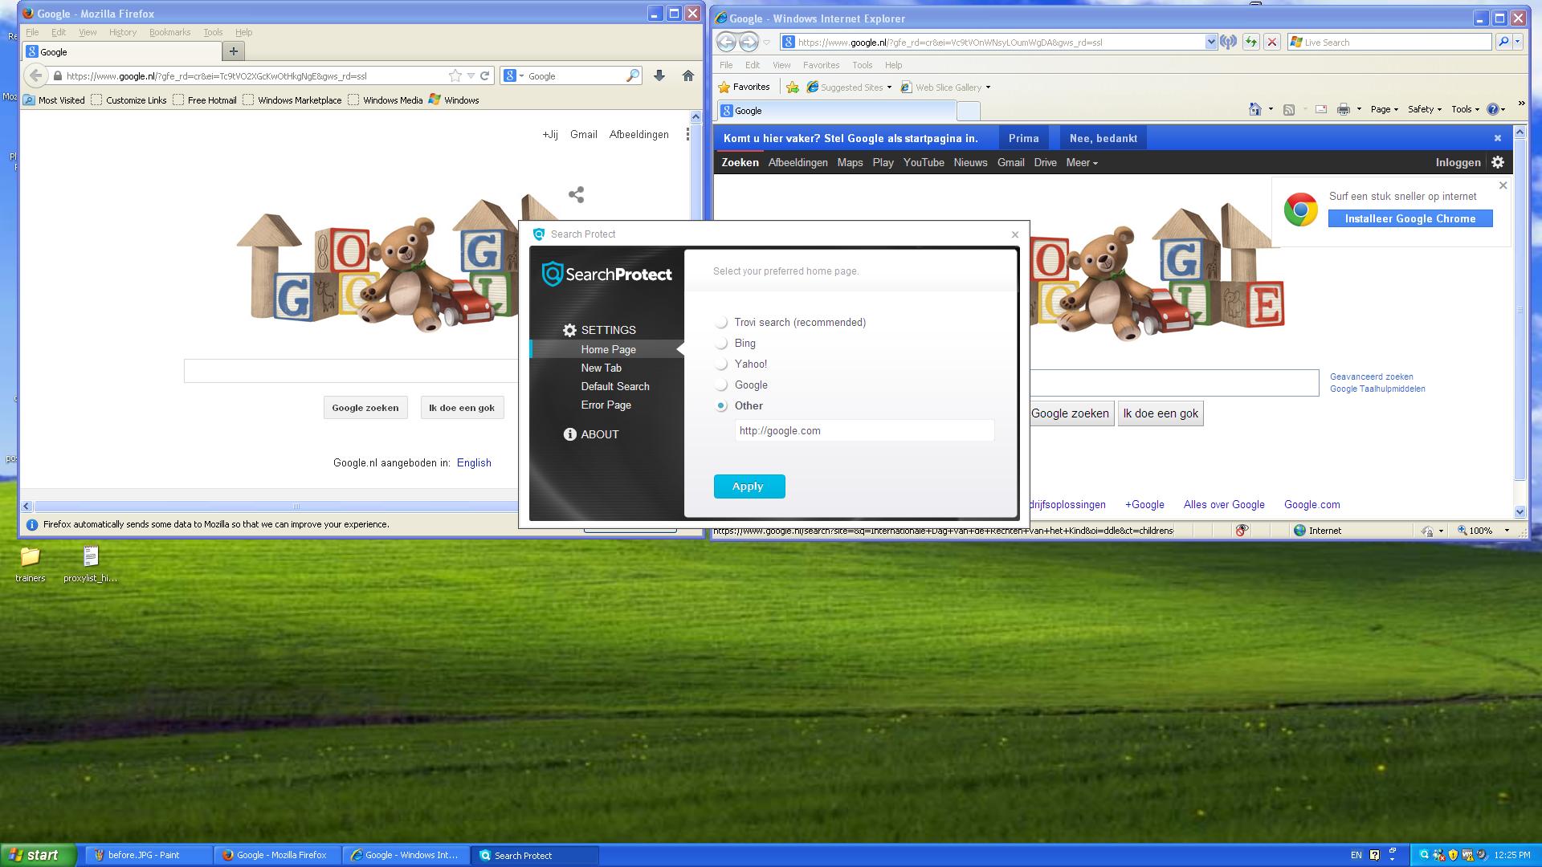
Task: Open Gmail link in Firefox Google page
Action: click(583, 134)
